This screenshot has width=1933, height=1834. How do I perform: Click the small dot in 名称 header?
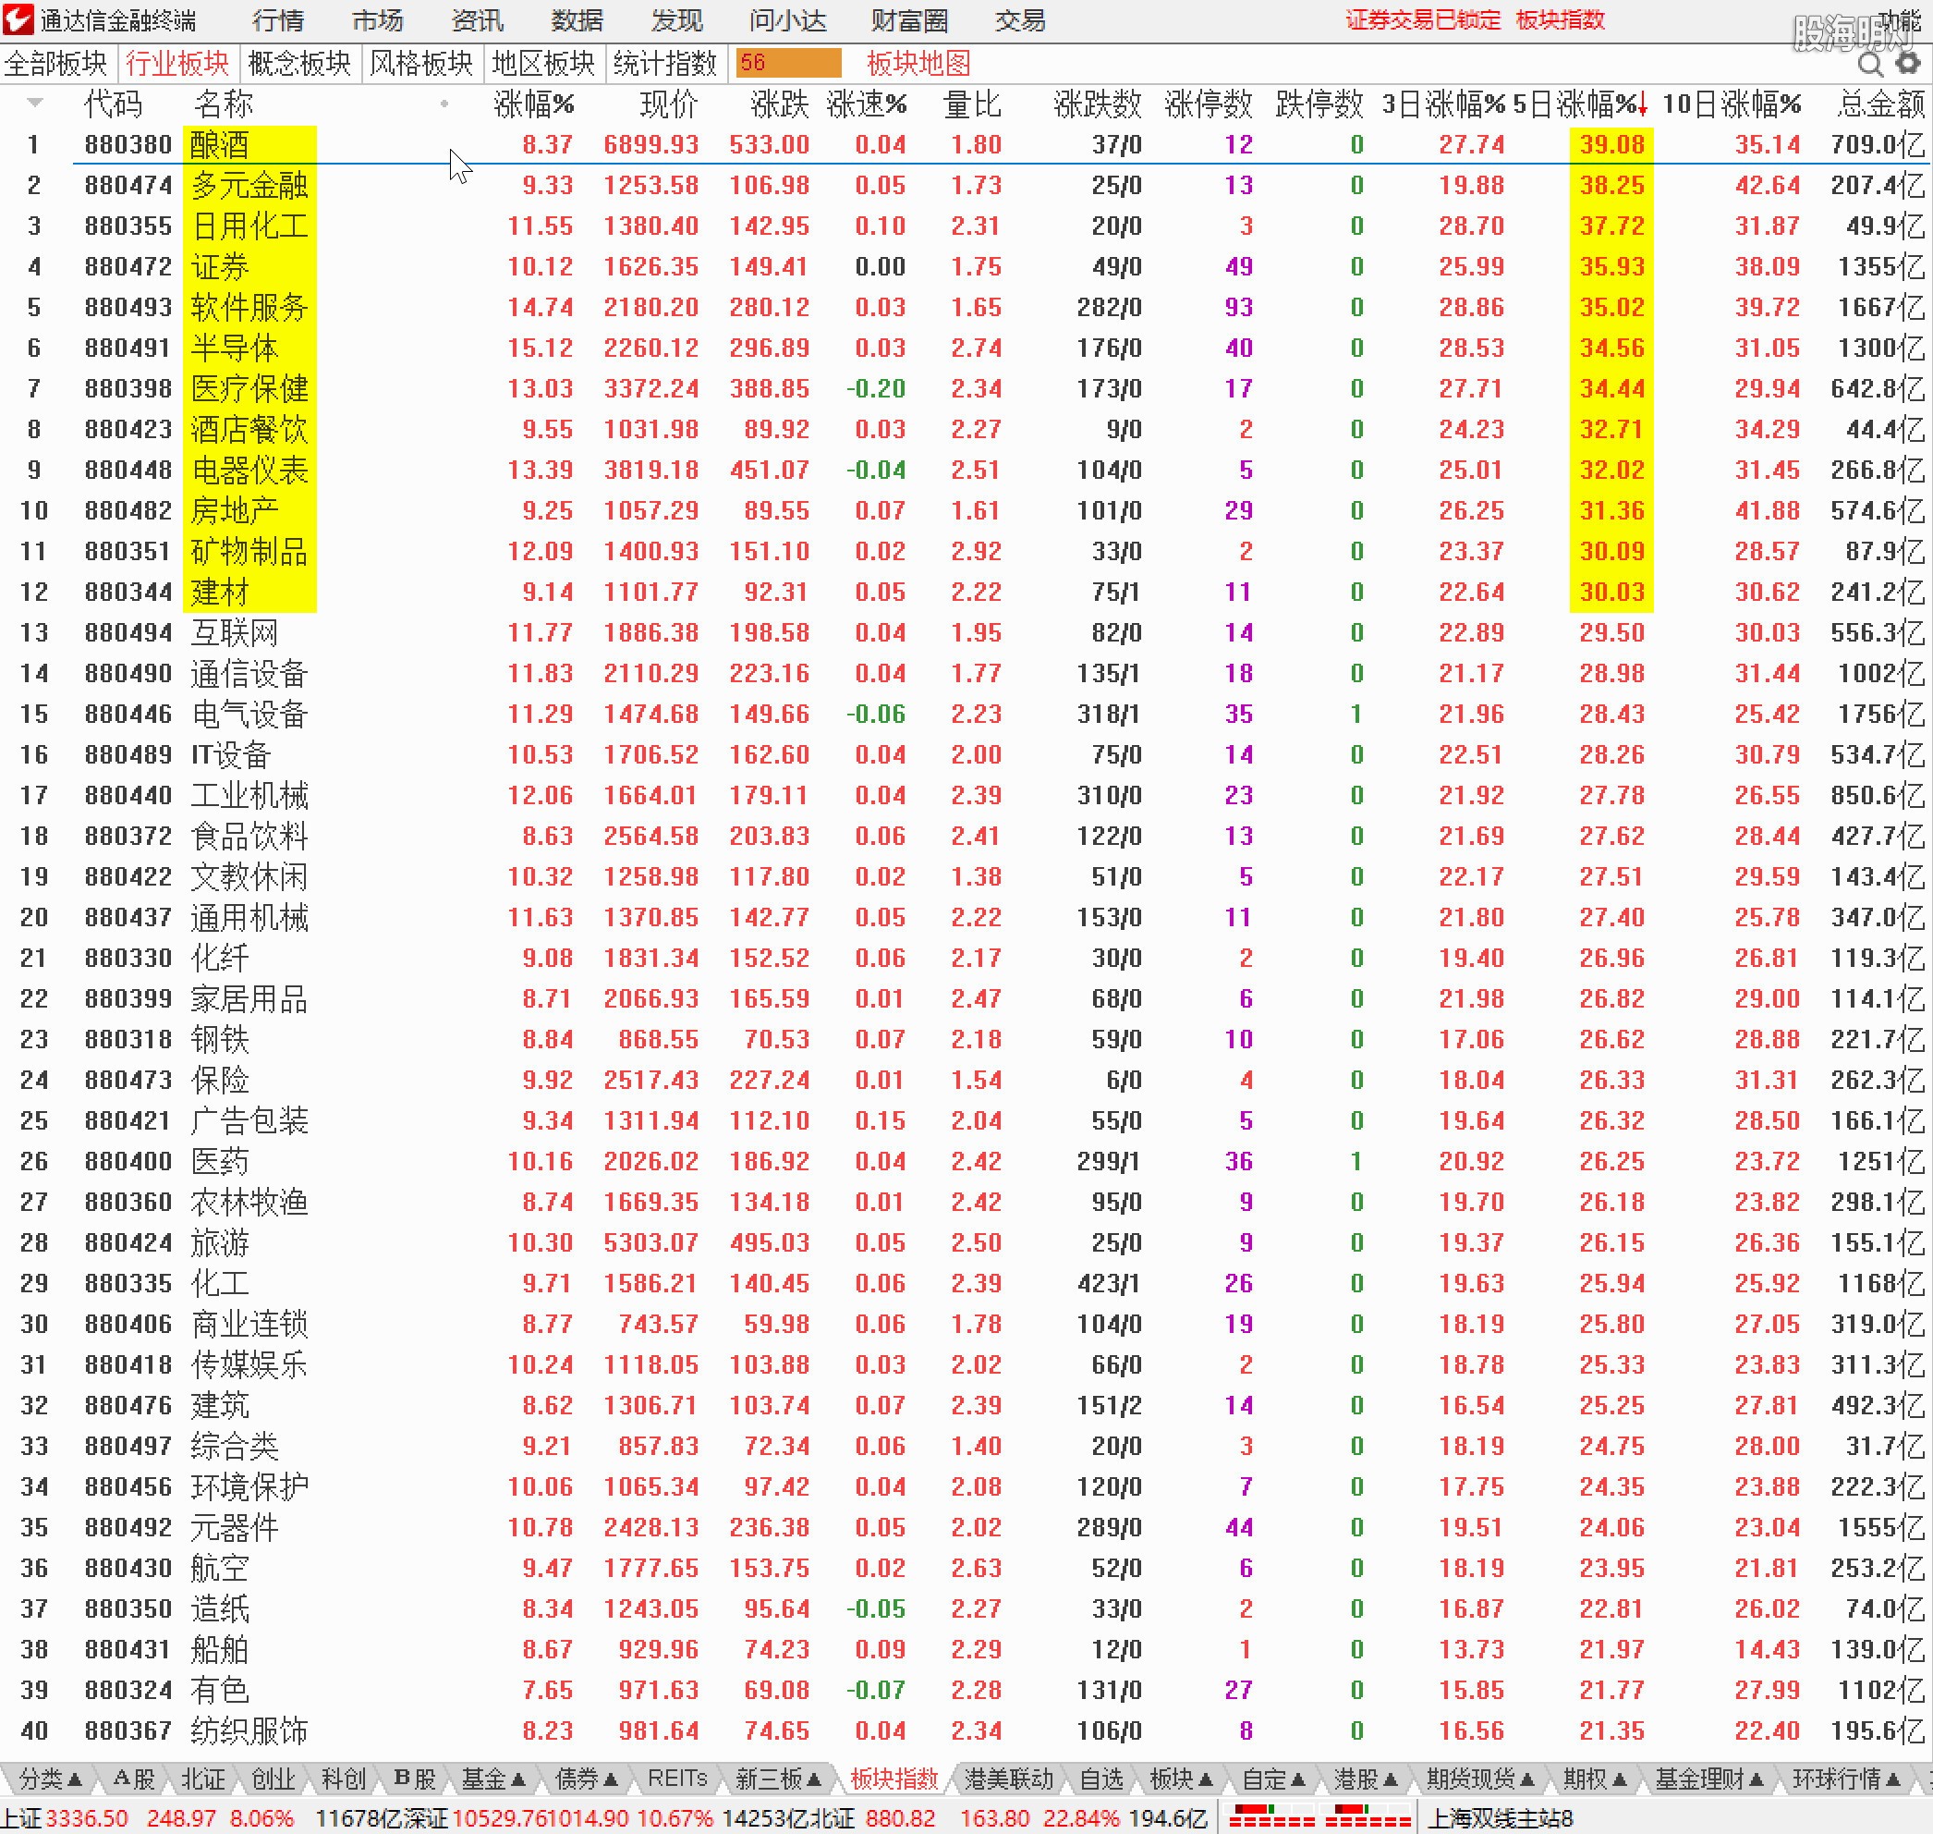444,104
